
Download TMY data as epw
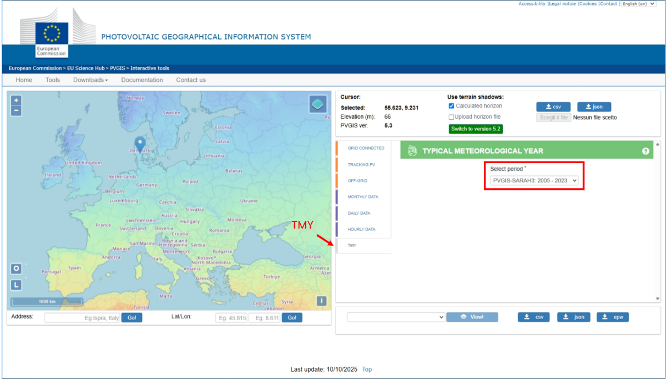pyautogui.click(x=613, y=317)
